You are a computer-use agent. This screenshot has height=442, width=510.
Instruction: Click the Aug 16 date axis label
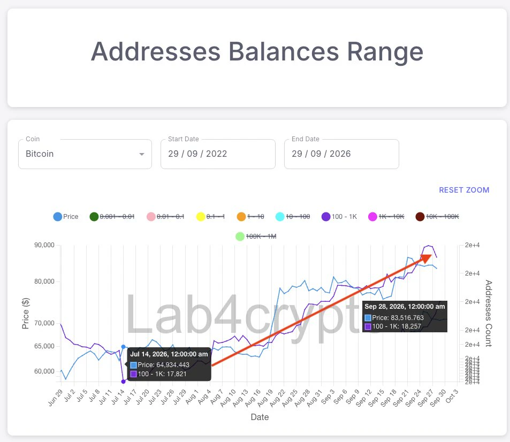coord(252,398)
